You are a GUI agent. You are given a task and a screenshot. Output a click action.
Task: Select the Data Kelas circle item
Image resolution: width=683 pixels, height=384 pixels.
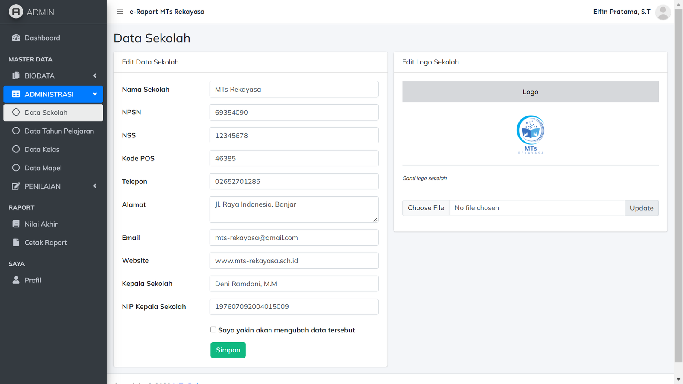point(16,149)
